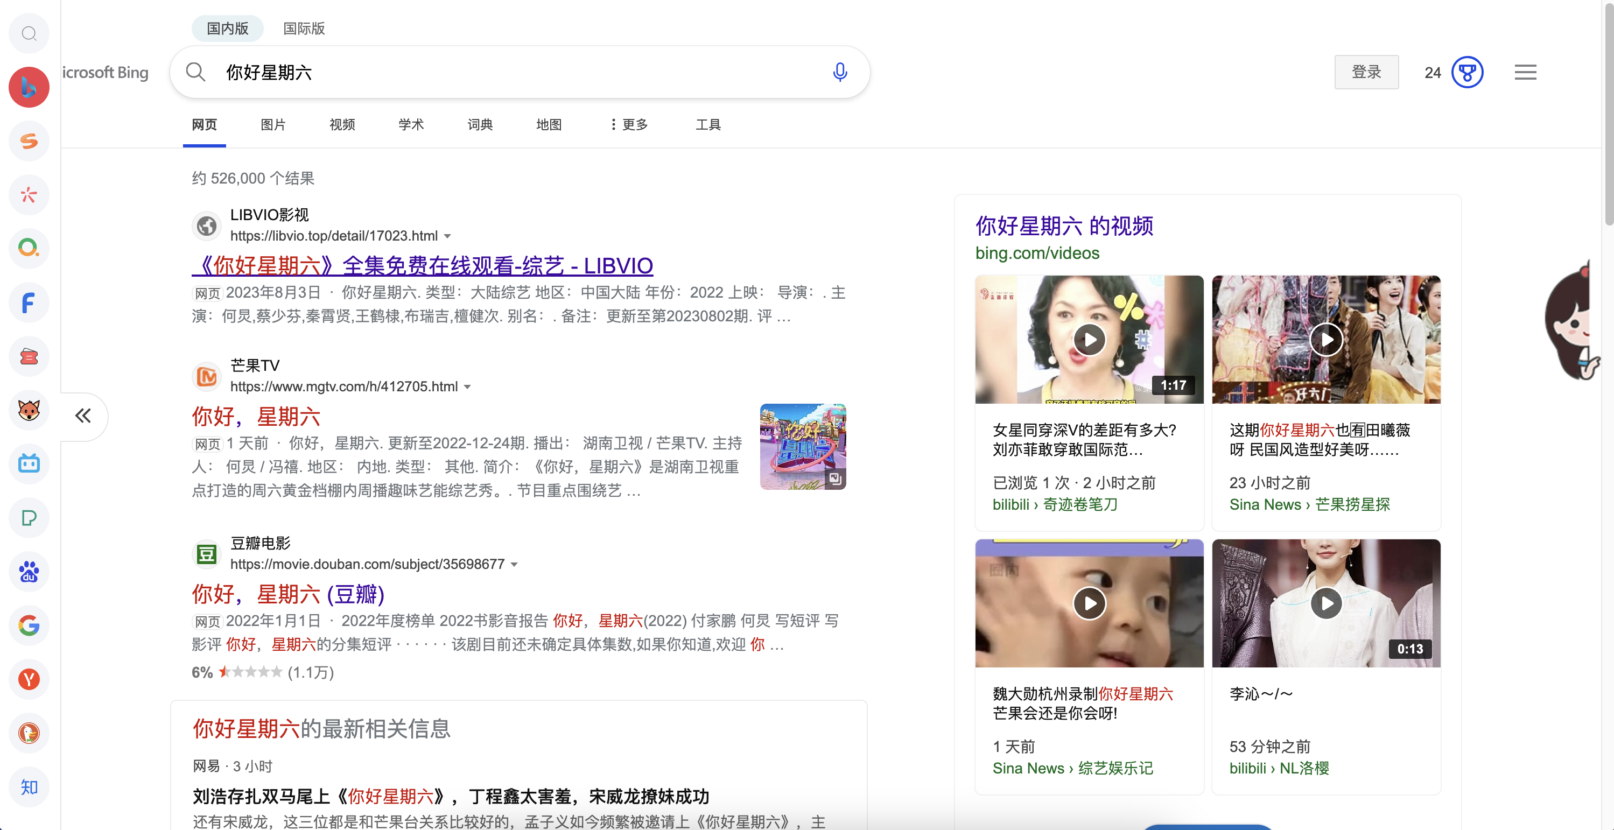Click the Bing icon in the sidebar

[x=29, y=87]
